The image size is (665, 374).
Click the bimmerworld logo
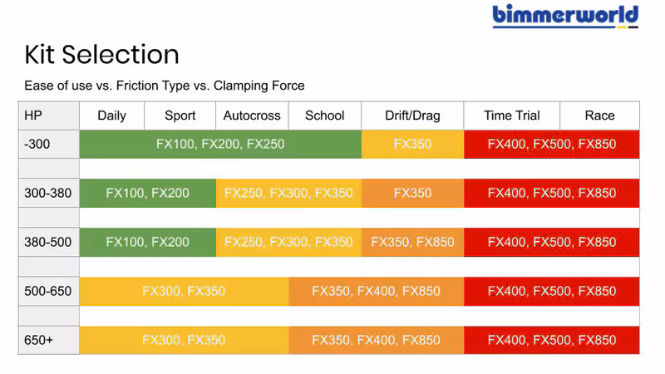(565, 17)
